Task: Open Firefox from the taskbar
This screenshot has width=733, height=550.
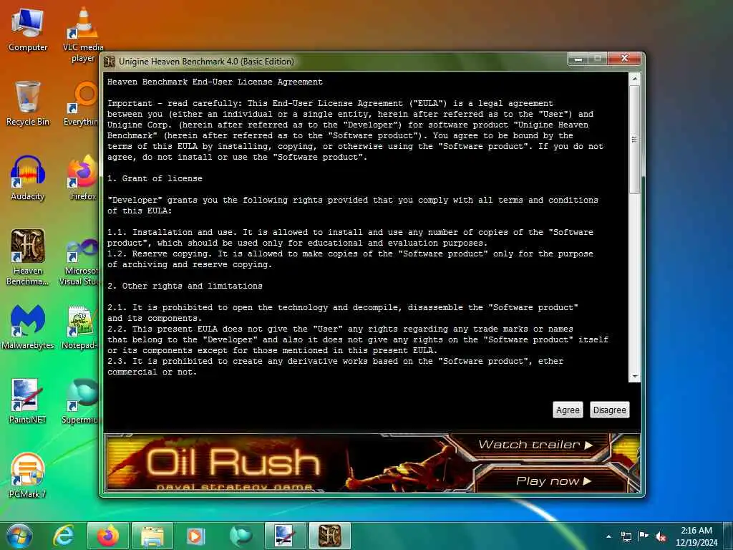Action: click(x=107, y=536)
